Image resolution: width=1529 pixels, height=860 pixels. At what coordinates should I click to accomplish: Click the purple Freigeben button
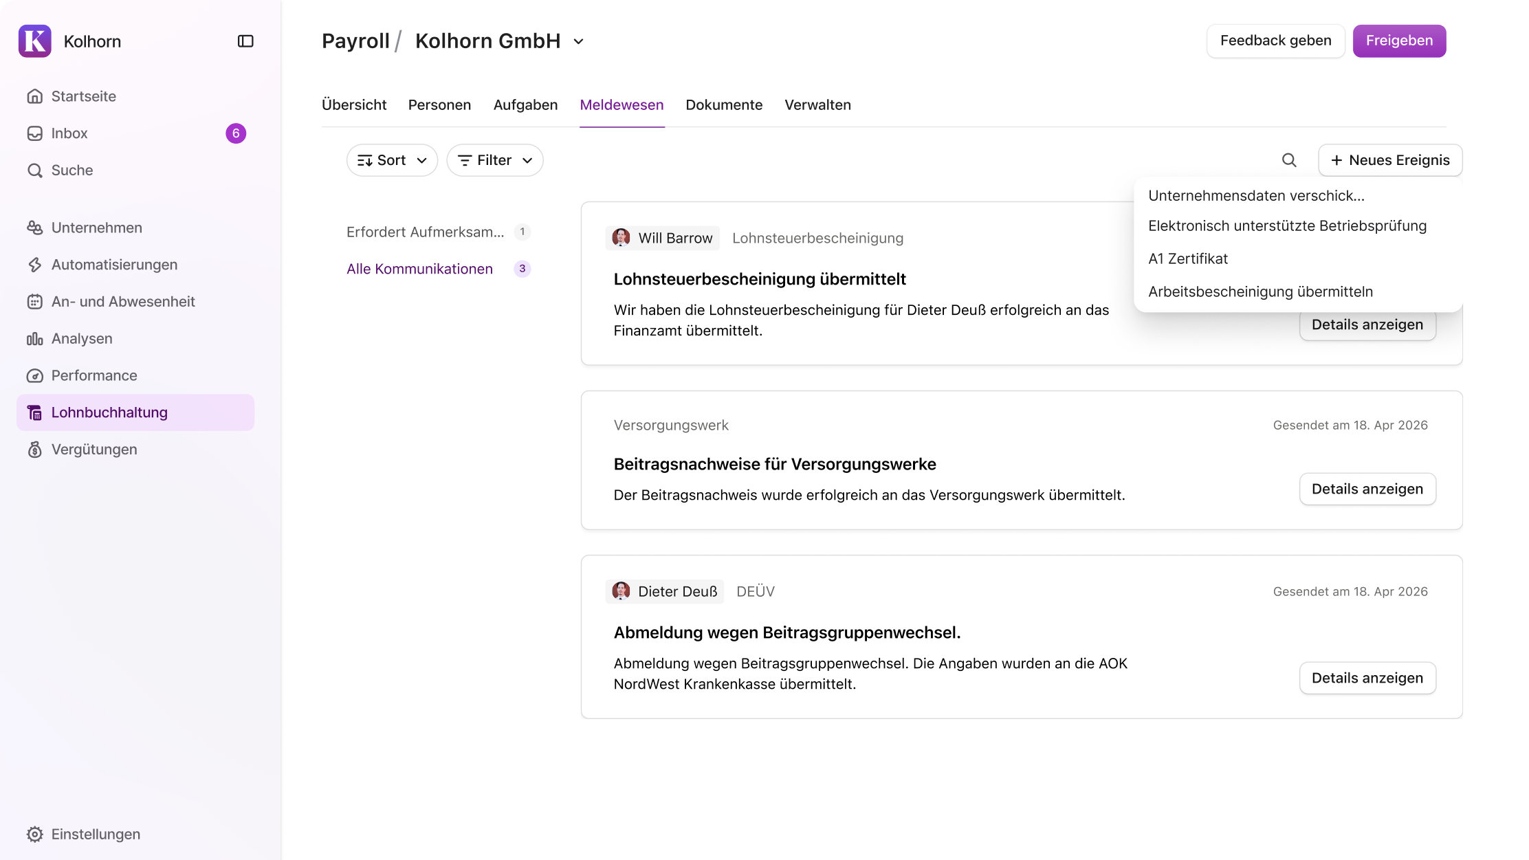tap(1399, 41)
